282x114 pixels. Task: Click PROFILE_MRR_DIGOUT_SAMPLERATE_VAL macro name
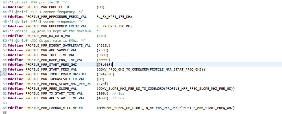tap(58, 45)
